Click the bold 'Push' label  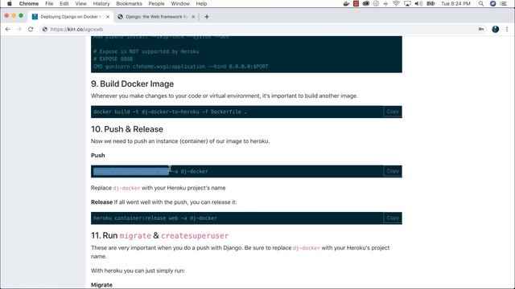point(98,155)
